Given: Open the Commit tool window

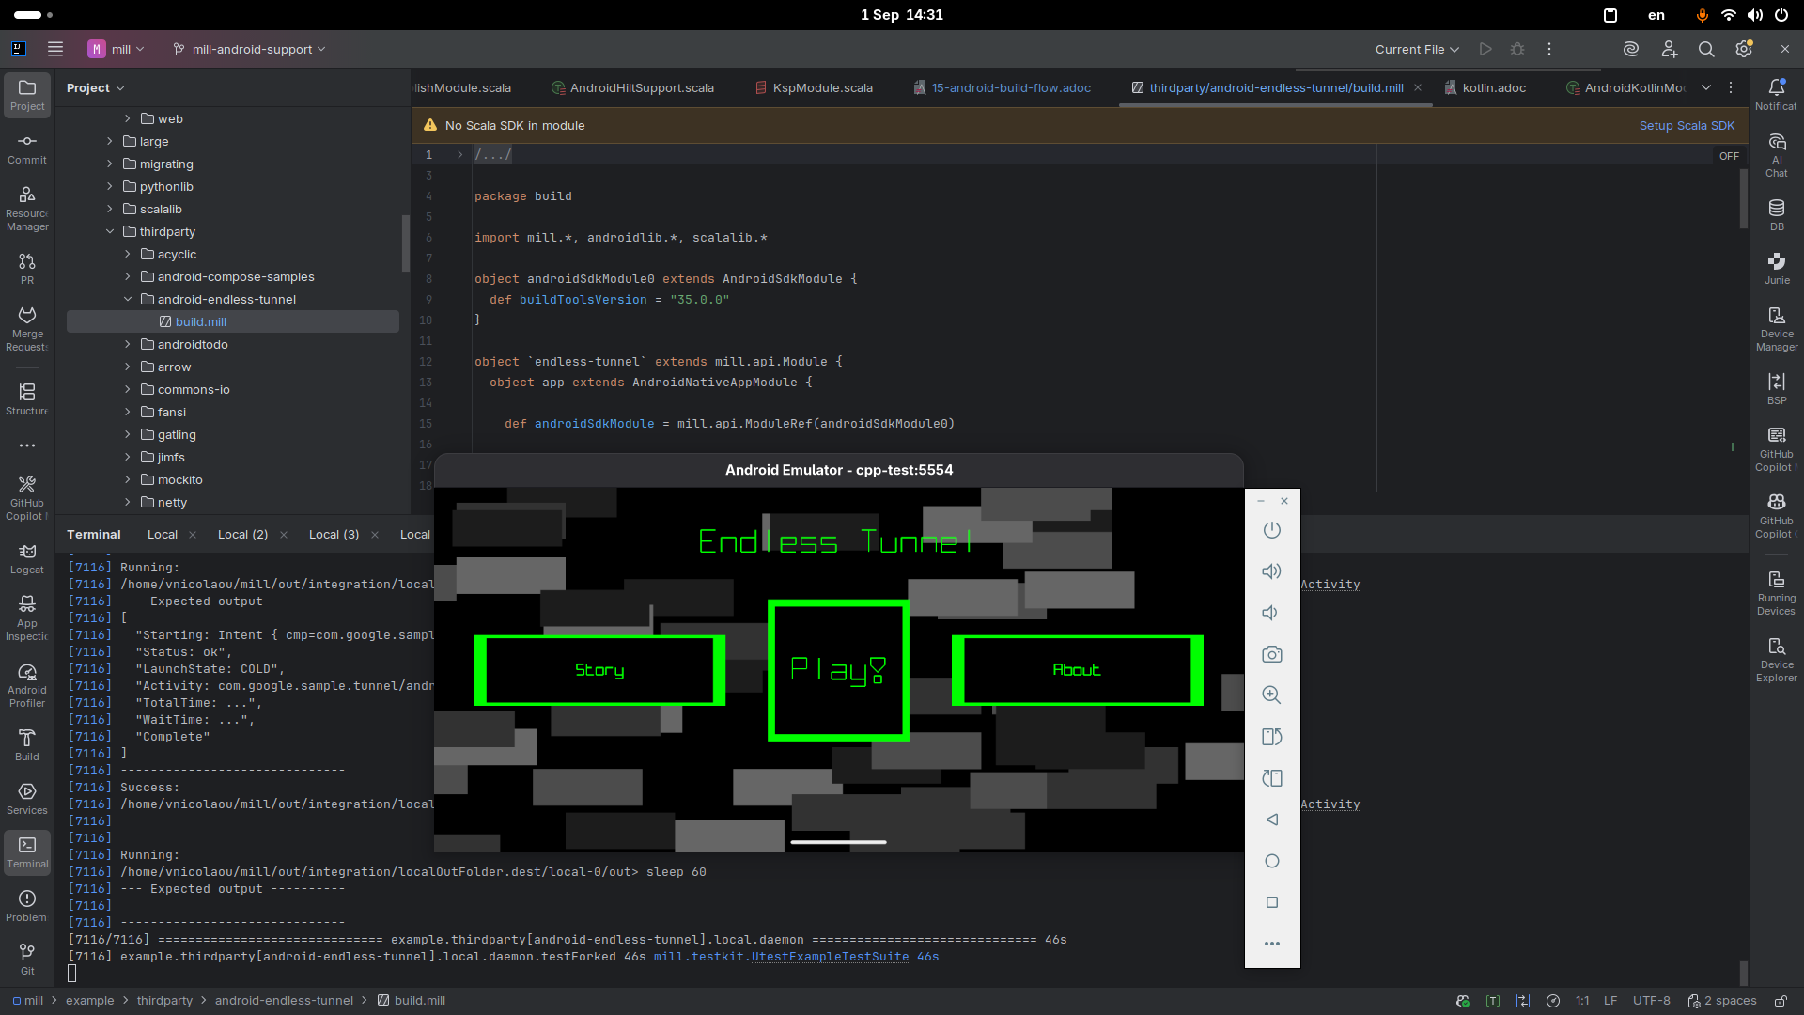Looking at the screenshot, I should [x=27, y=148].
